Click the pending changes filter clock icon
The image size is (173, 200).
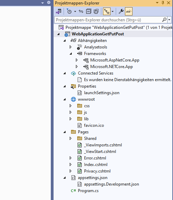click(x=69, y=11)
